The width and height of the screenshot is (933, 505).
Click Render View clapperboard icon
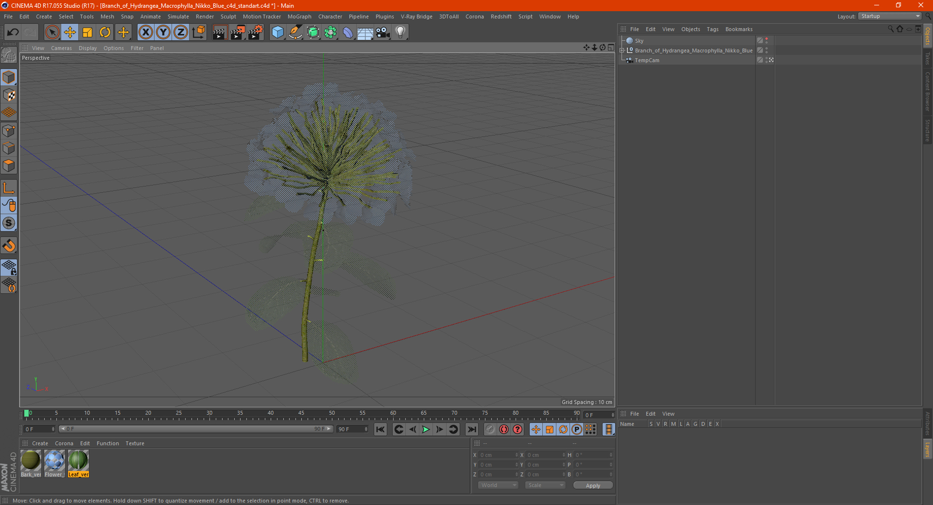coord(220,33)
